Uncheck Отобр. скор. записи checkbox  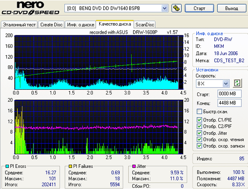coord(199,146)
